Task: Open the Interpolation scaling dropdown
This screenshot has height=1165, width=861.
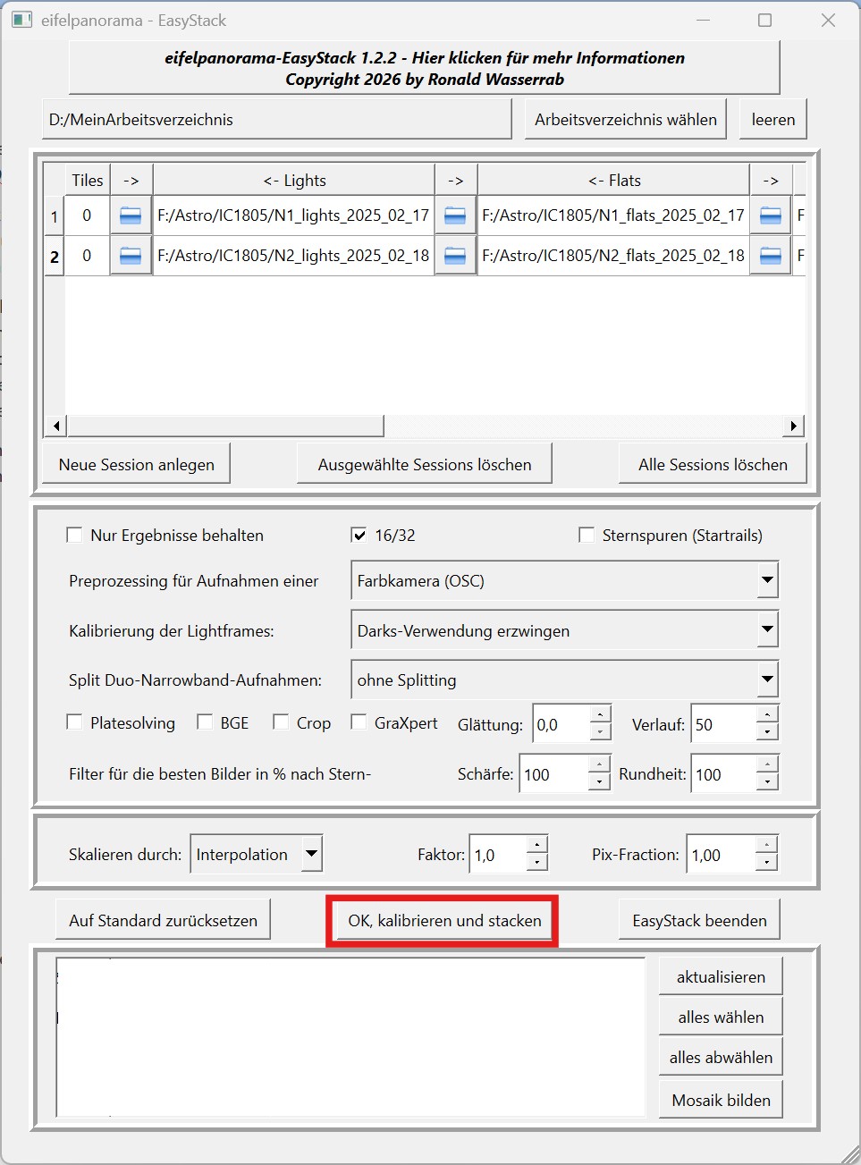Action: pyautogui.click(x=311, y=854)
